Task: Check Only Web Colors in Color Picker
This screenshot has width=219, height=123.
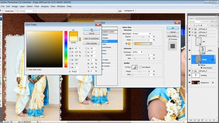Action: click(x=27, y=70)
